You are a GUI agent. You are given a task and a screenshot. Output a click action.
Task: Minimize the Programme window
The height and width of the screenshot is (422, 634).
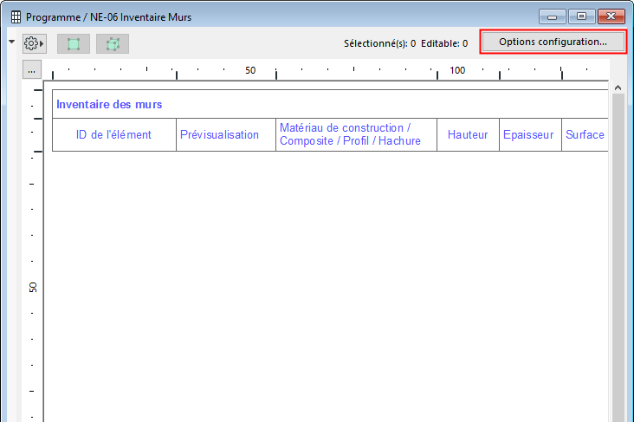pos(552,16)
